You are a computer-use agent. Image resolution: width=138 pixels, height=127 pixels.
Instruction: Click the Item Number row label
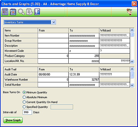point(21,36)
